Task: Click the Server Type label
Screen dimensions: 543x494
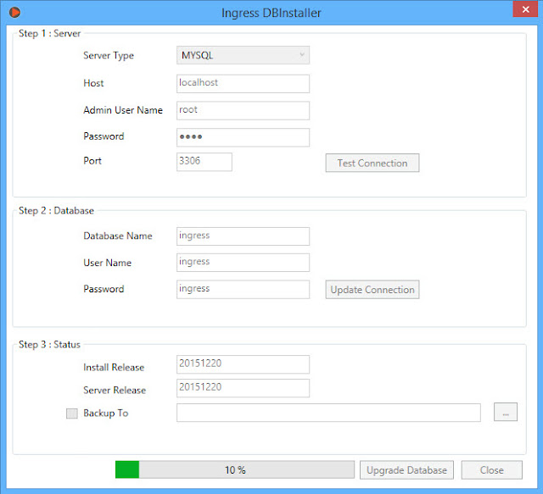Action: pos(109,56)
